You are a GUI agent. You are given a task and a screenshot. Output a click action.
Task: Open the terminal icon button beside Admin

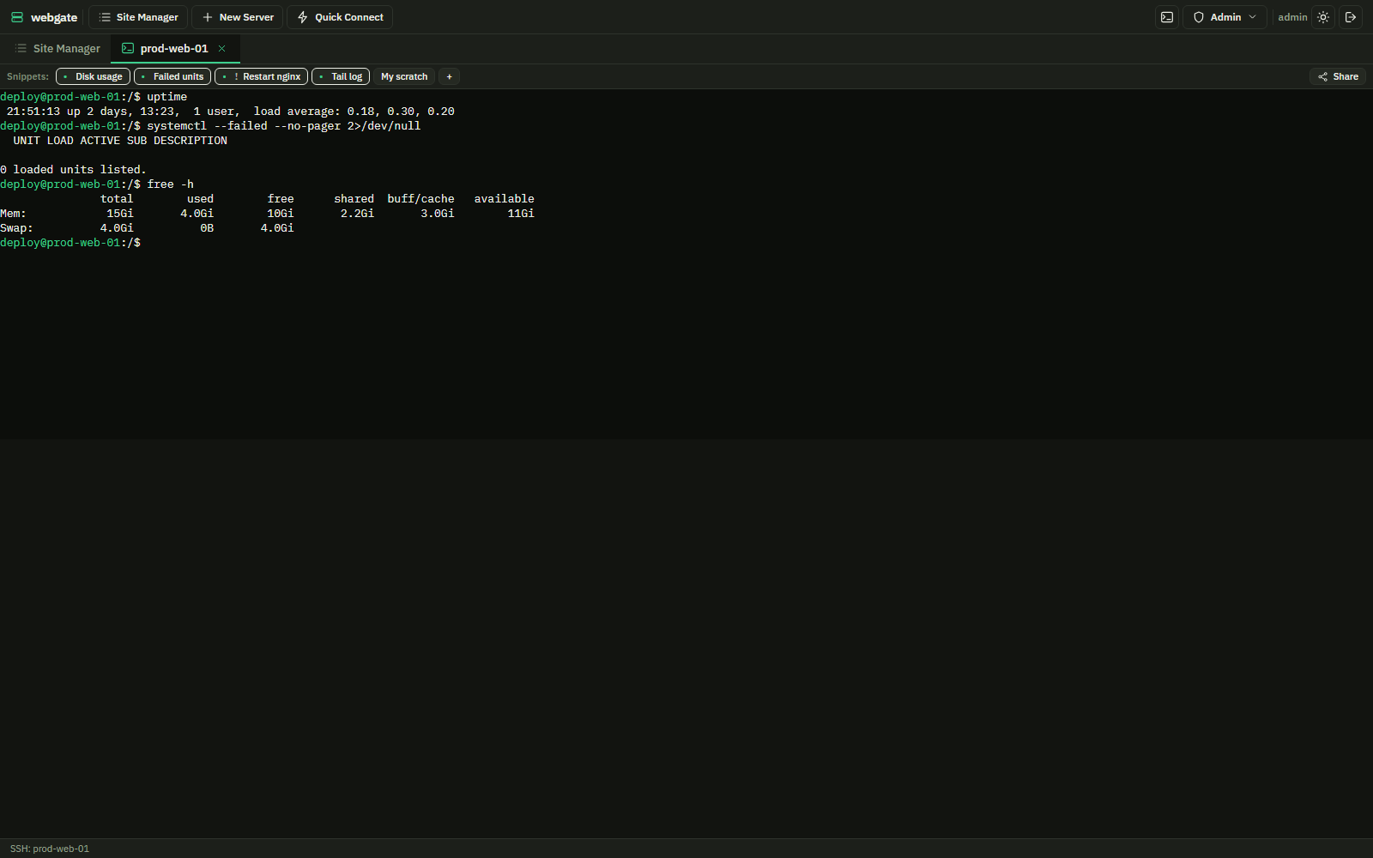1167,17
